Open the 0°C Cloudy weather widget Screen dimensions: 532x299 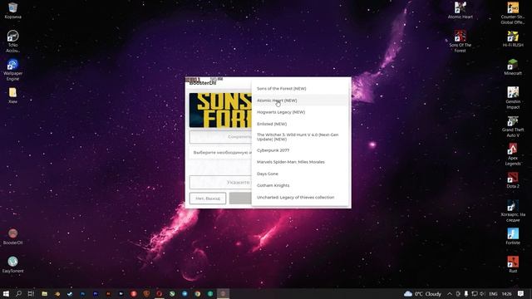423,293
